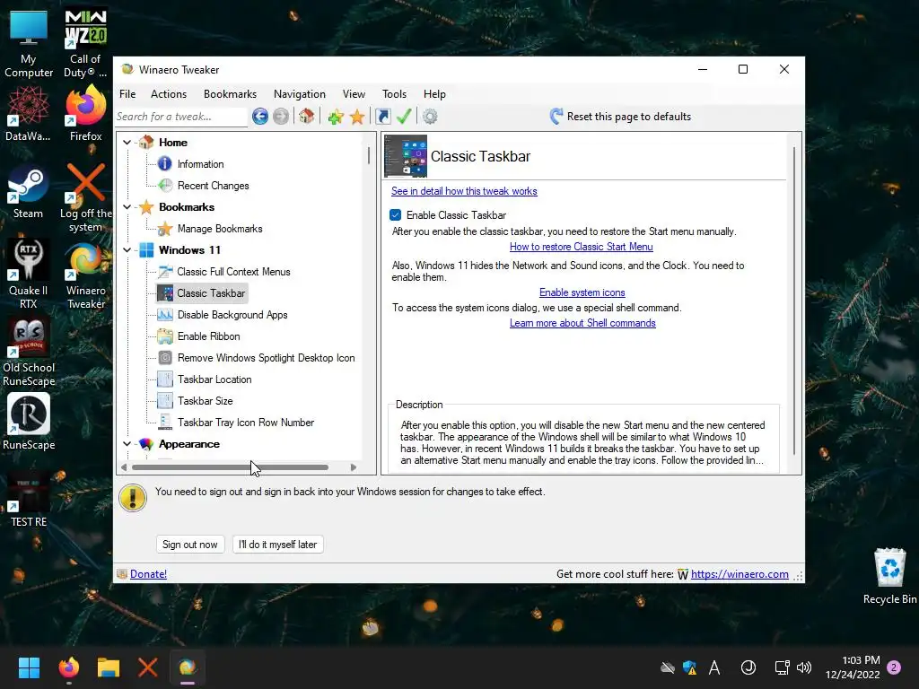The width and height of the screenshot is (919, 689).
Task: Open the Help menu
Action: point(434,93)
